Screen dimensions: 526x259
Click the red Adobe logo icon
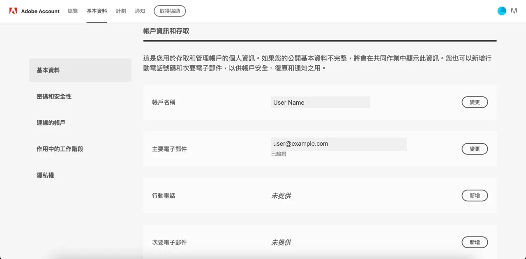click(13, 11)
